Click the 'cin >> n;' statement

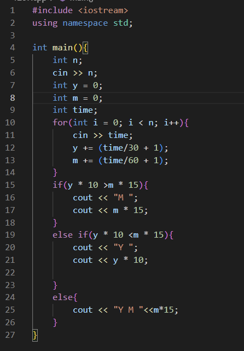[75, 73]
